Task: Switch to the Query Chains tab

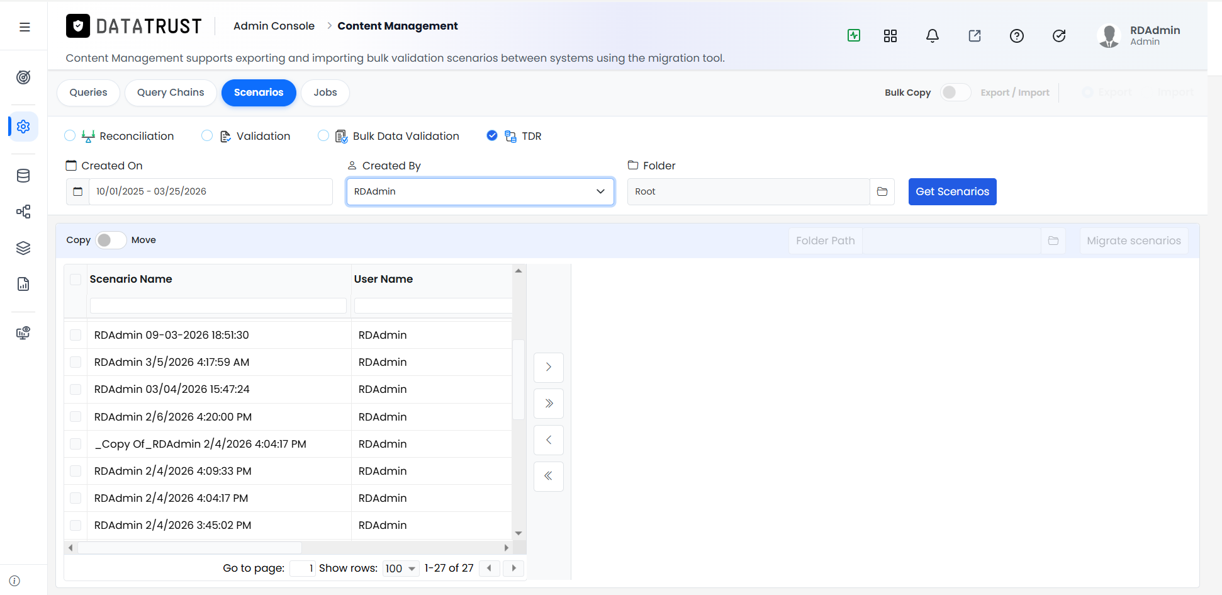Action: click(171, 93)
